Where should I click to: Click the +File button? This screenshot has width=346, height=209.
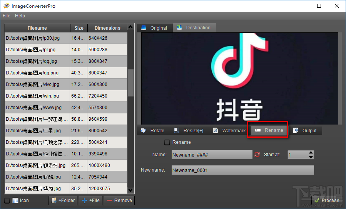pyautogui.click(x=91, y=201)
